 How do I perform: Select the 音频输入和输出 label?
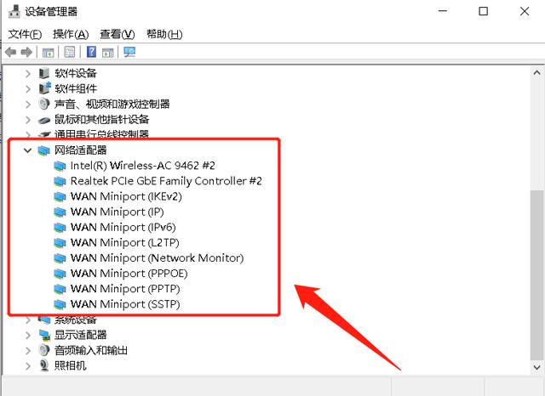[91, 350]
